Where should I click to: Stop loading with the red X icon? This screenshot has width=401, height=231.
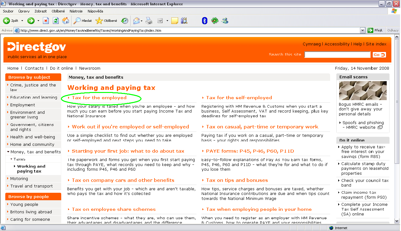(46, 21)
